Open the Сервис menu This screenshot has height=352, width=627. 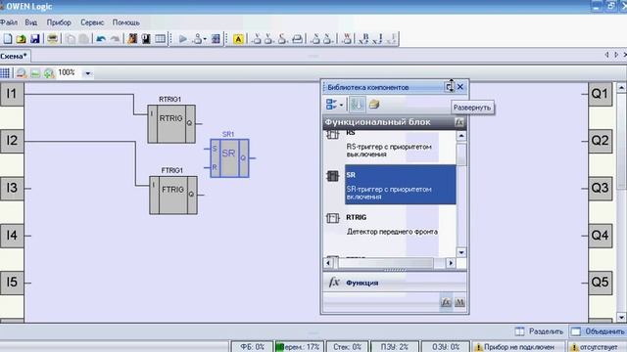(92, 22)
